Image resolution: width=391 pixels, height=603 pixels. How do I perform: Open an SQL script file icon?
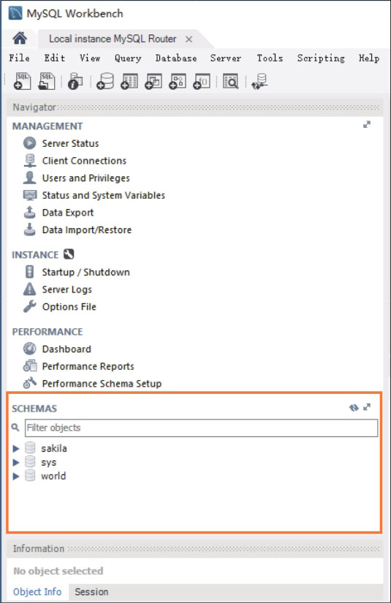(47, 81)
